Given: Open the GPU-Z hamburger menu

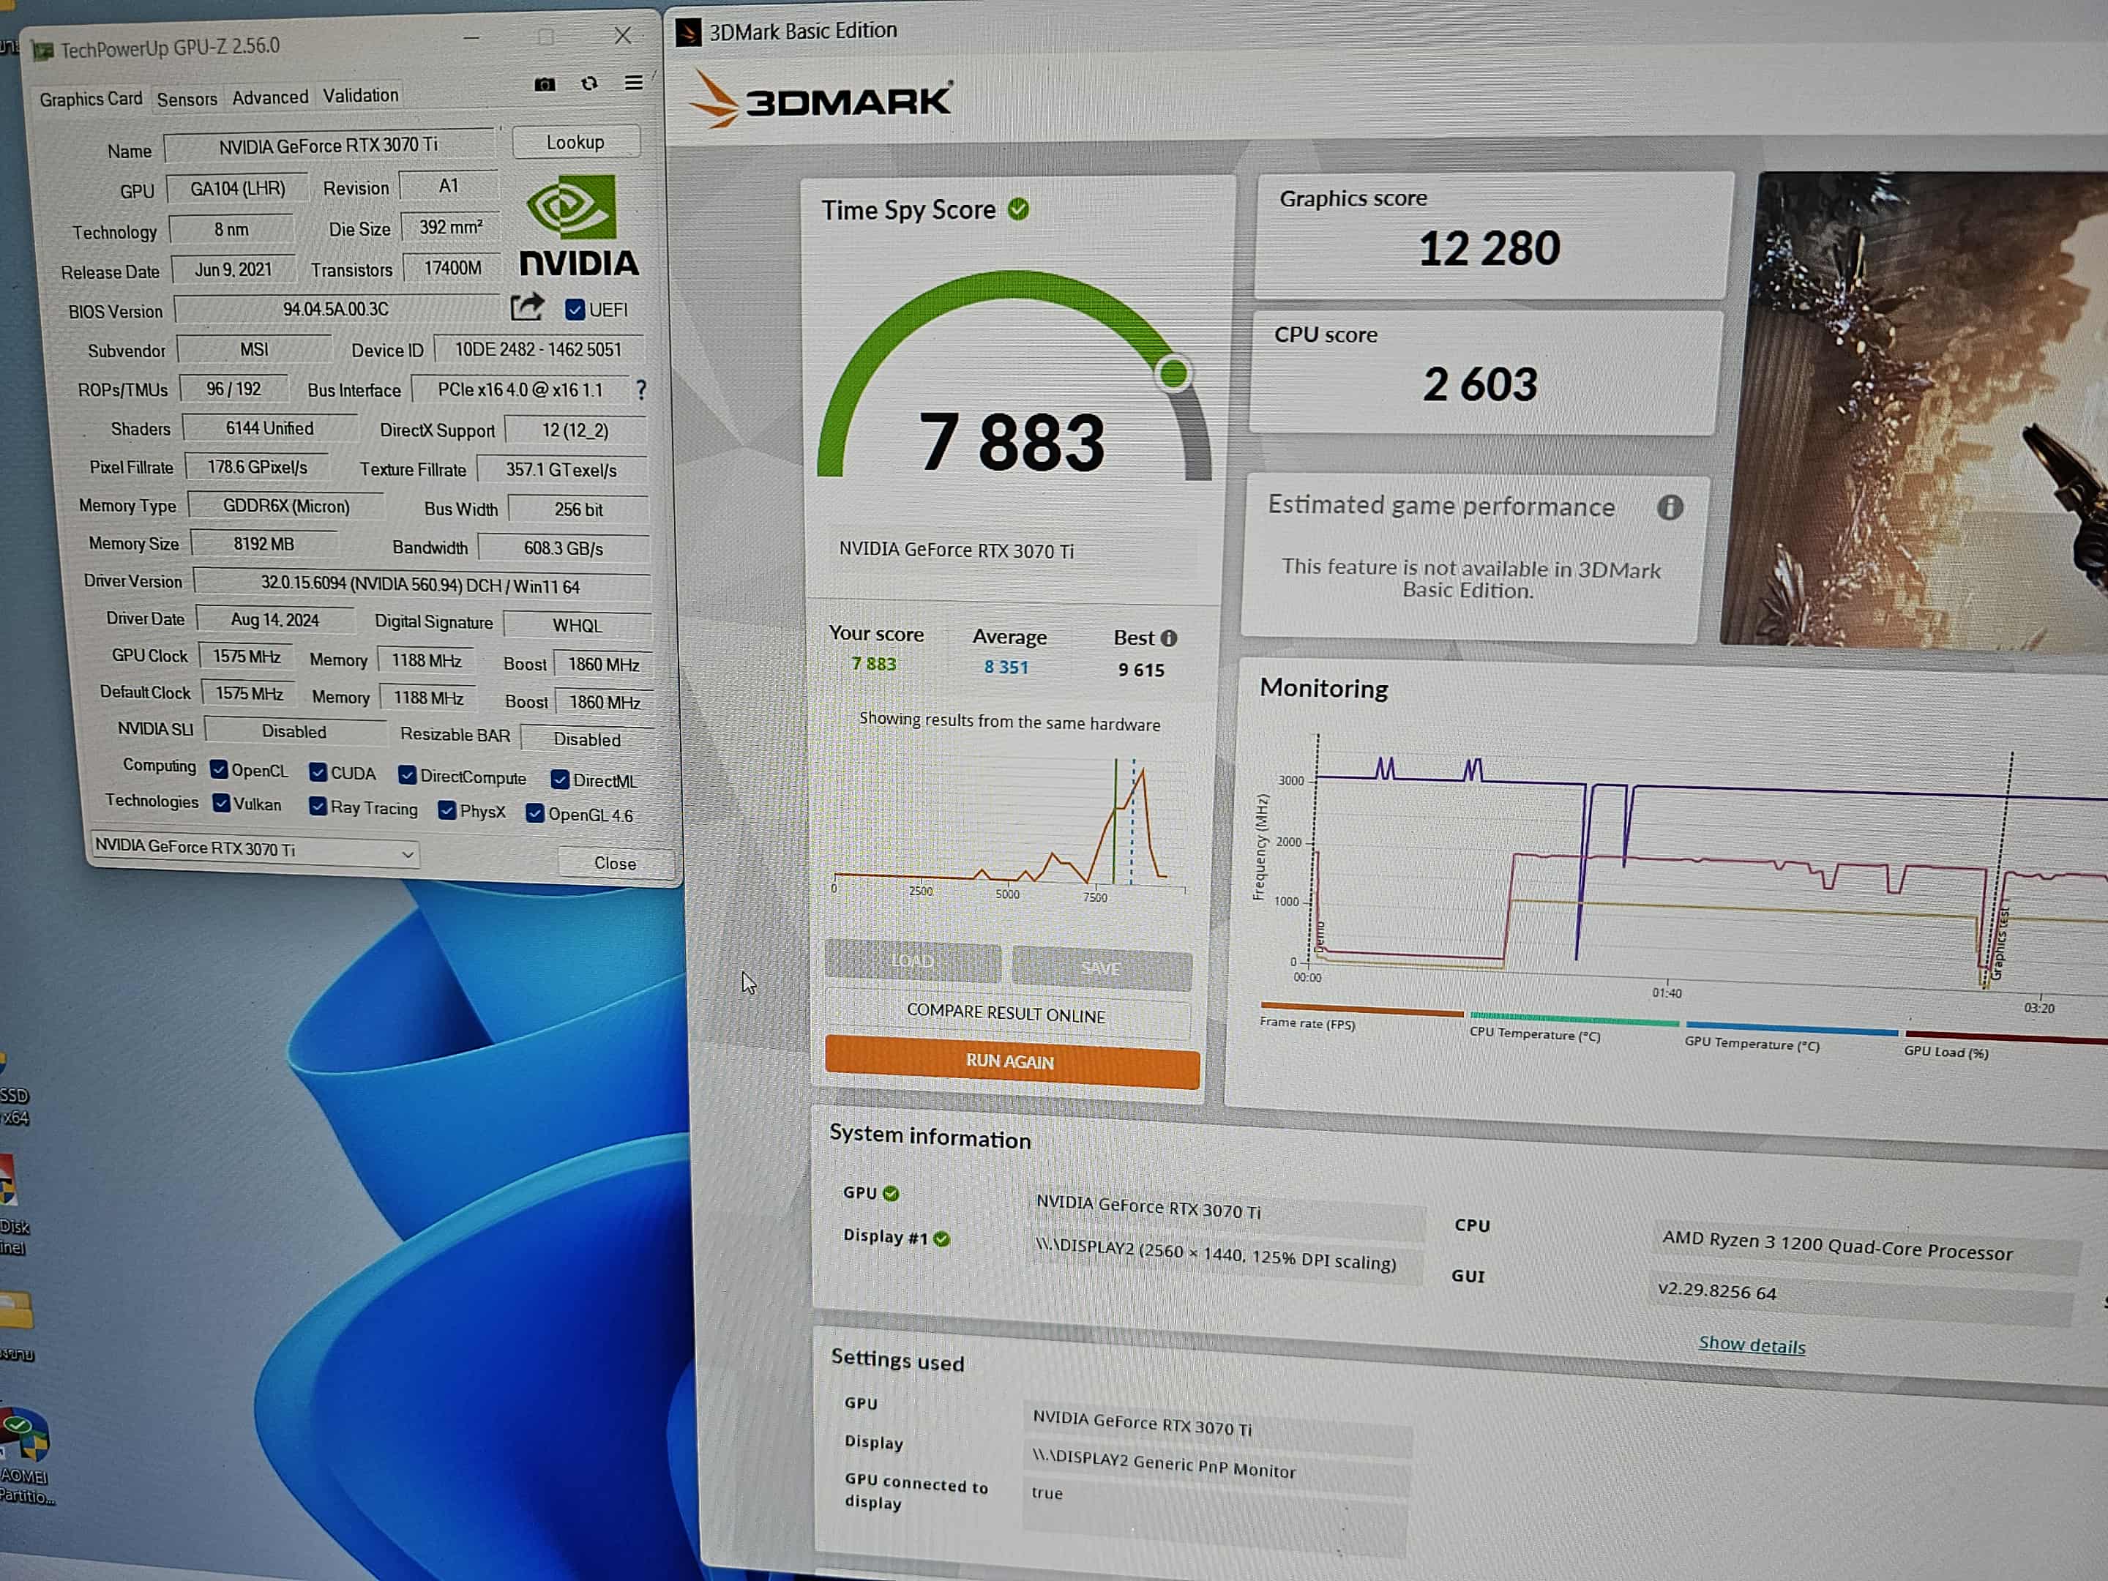Looking at the screenshot, I should coord(634,84).
